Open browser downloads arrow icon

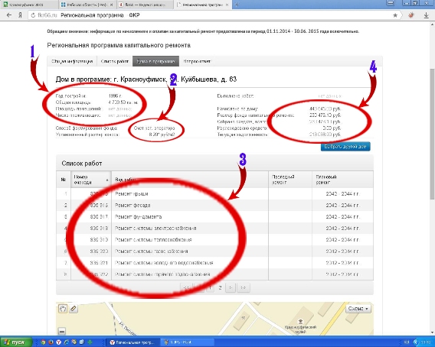[x=427, y=15]
